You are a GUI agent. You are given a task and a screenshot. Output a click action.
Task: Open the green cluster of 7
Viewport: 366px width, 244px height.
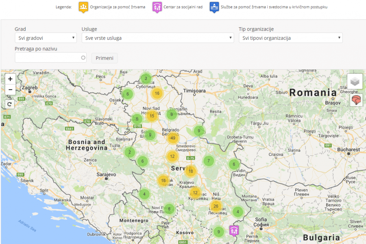[x=209, y=161]
